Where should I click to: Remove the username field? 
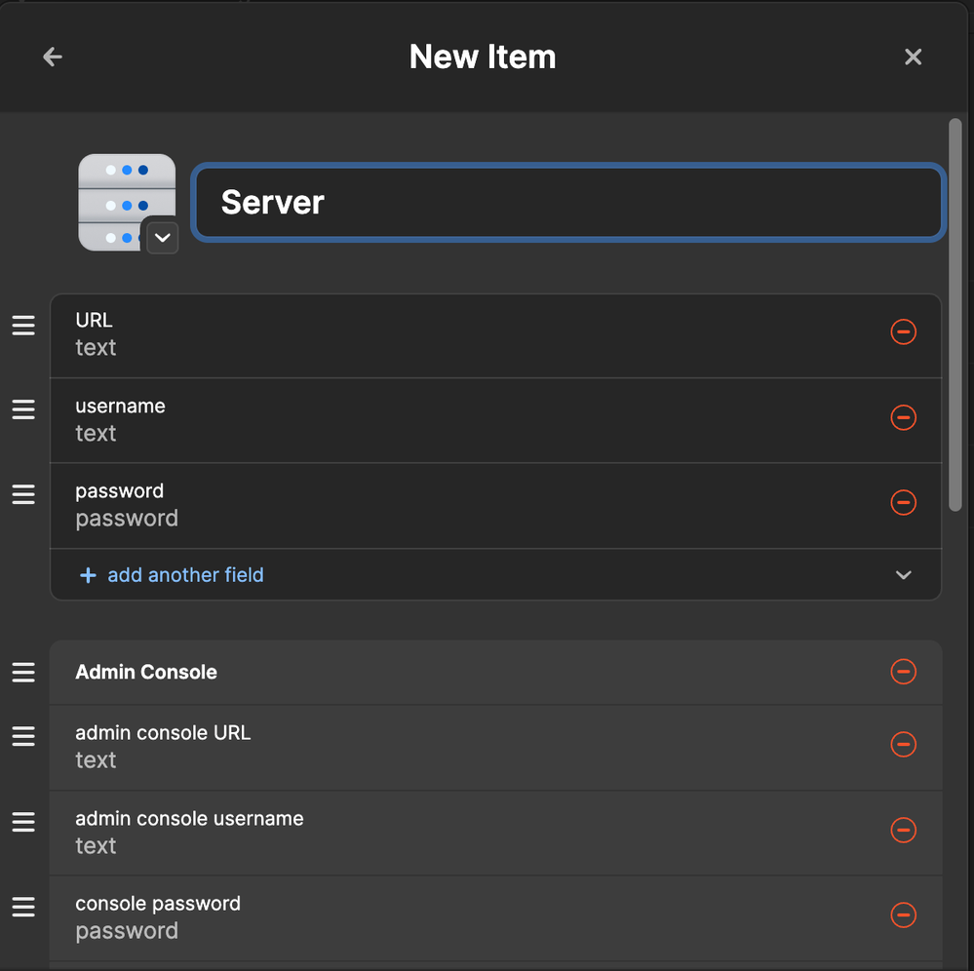(903, 417)
